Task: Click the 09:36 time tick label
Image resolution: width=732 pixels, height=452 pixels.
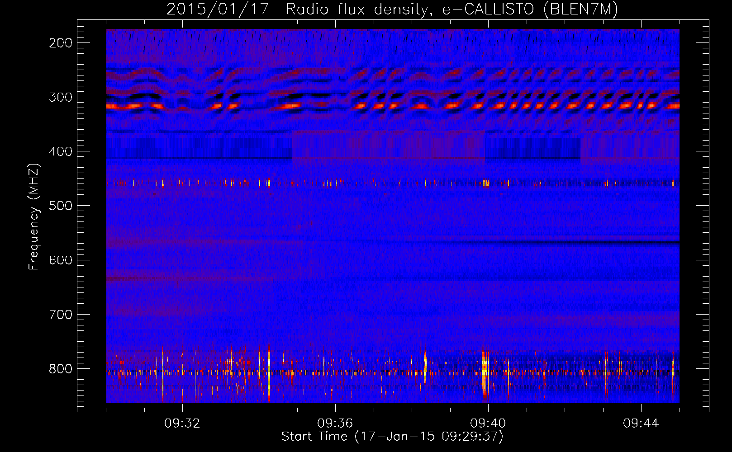Action: coord(335,423)
